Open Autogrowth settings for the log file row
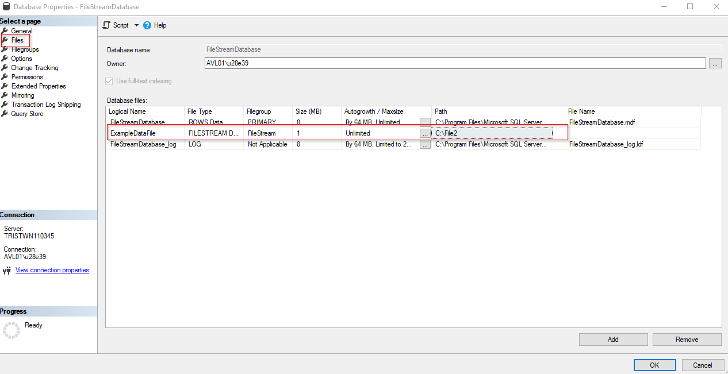728x374 pixels. (x=424, y=144)
